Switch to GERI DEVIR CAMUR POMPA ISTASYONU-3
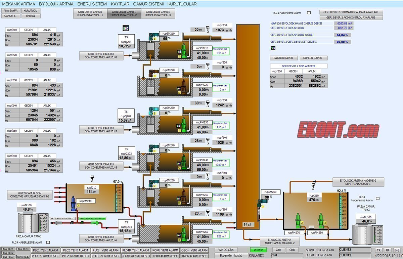Screen dimensions: 403x259 [158, 13]
